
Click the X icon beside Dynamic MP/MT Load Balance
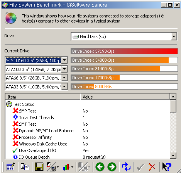pyautogui.click(x=15, y=130)
